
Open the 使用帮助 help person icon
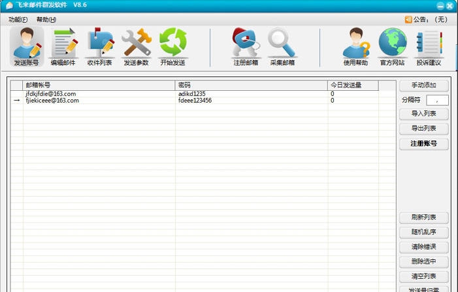coord(355,47)
